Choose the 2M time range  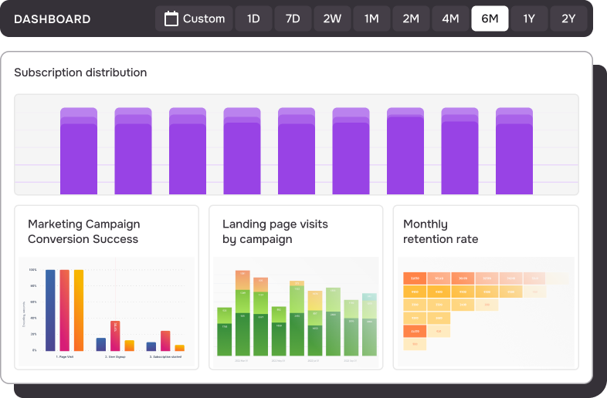(411, 19)
